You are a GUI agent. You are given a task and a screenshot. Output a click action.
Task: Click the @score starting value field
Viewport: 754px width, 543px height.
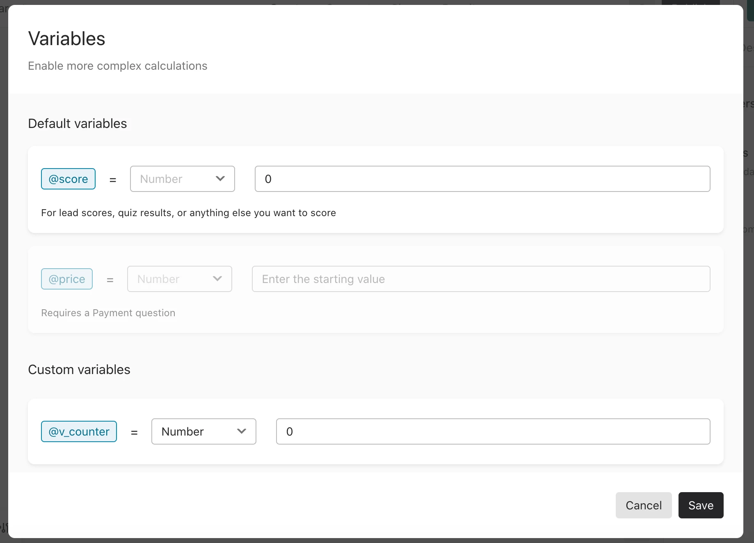482,179
